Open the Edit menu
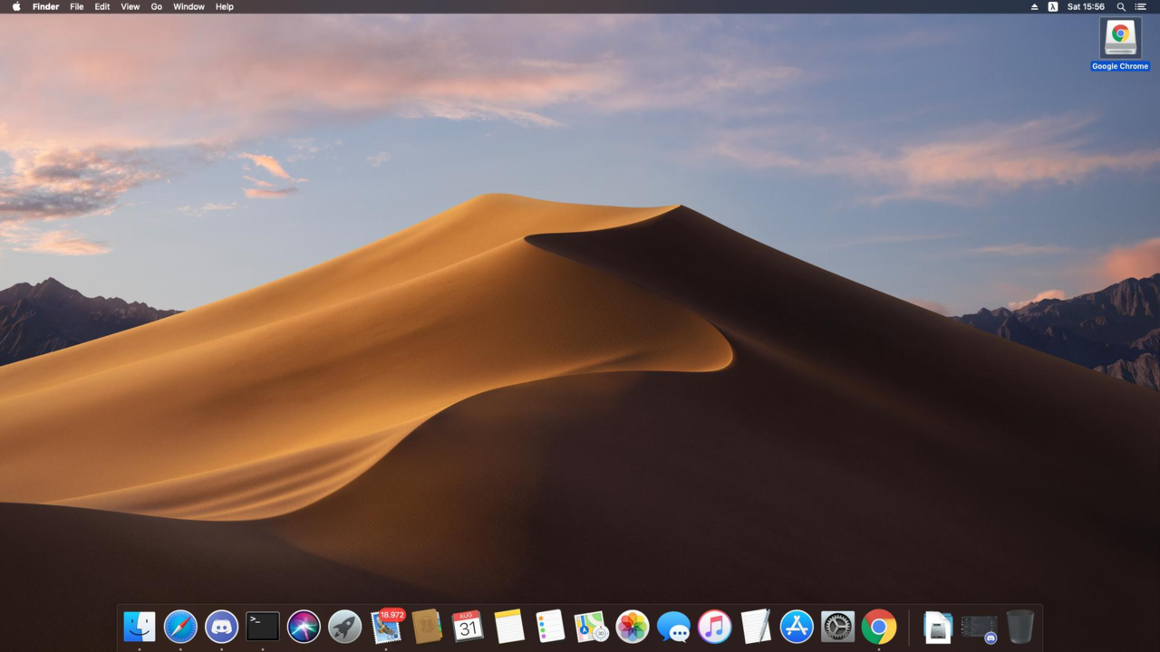This screenshot has width=1160, height=652. pos(102,6)
